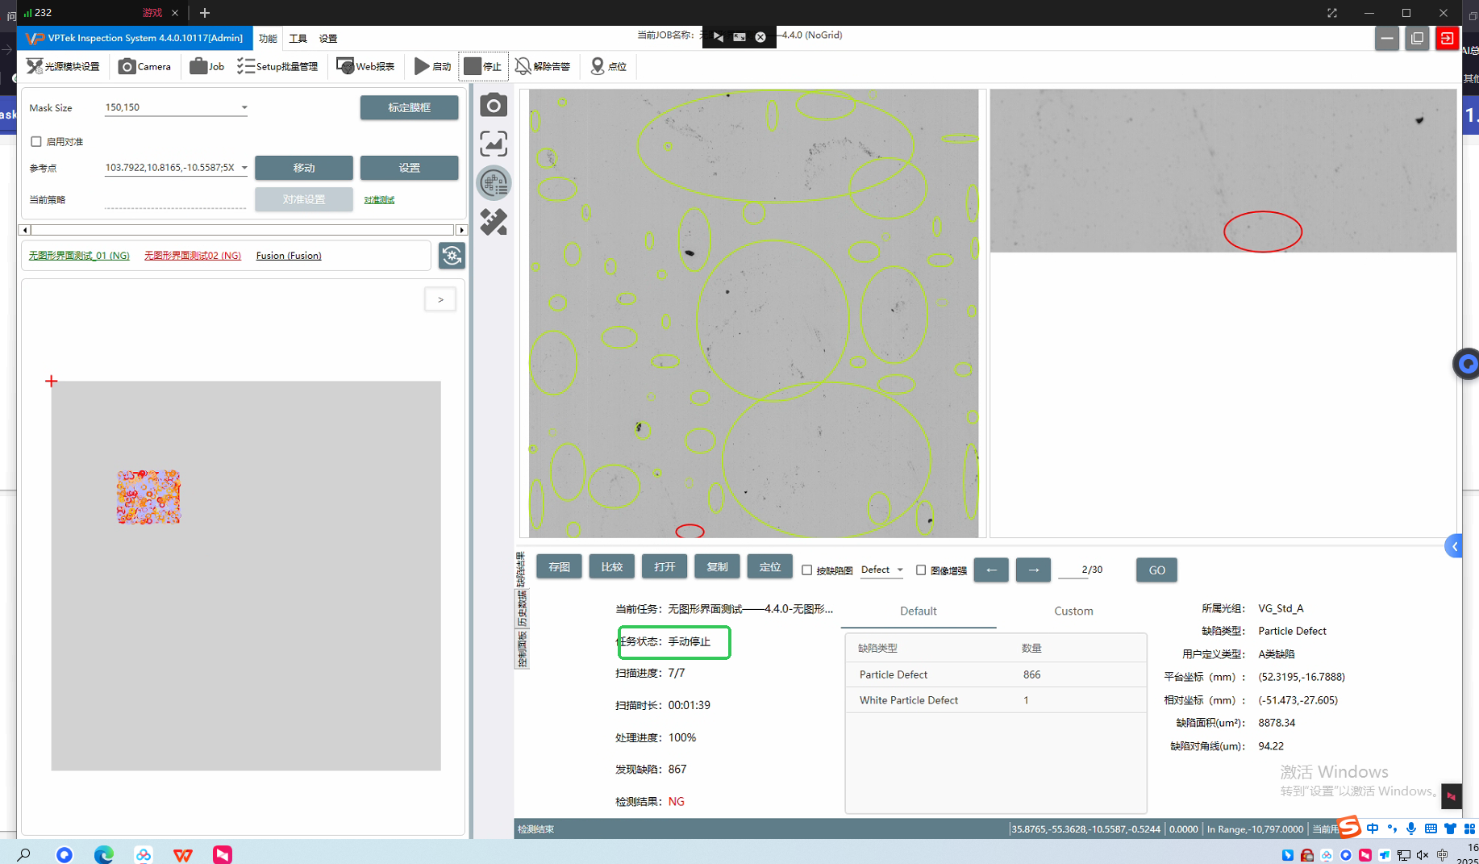Toggle the 按缺陷图 checkbox
Screen dimensions: 1479x864
[807, 570]
